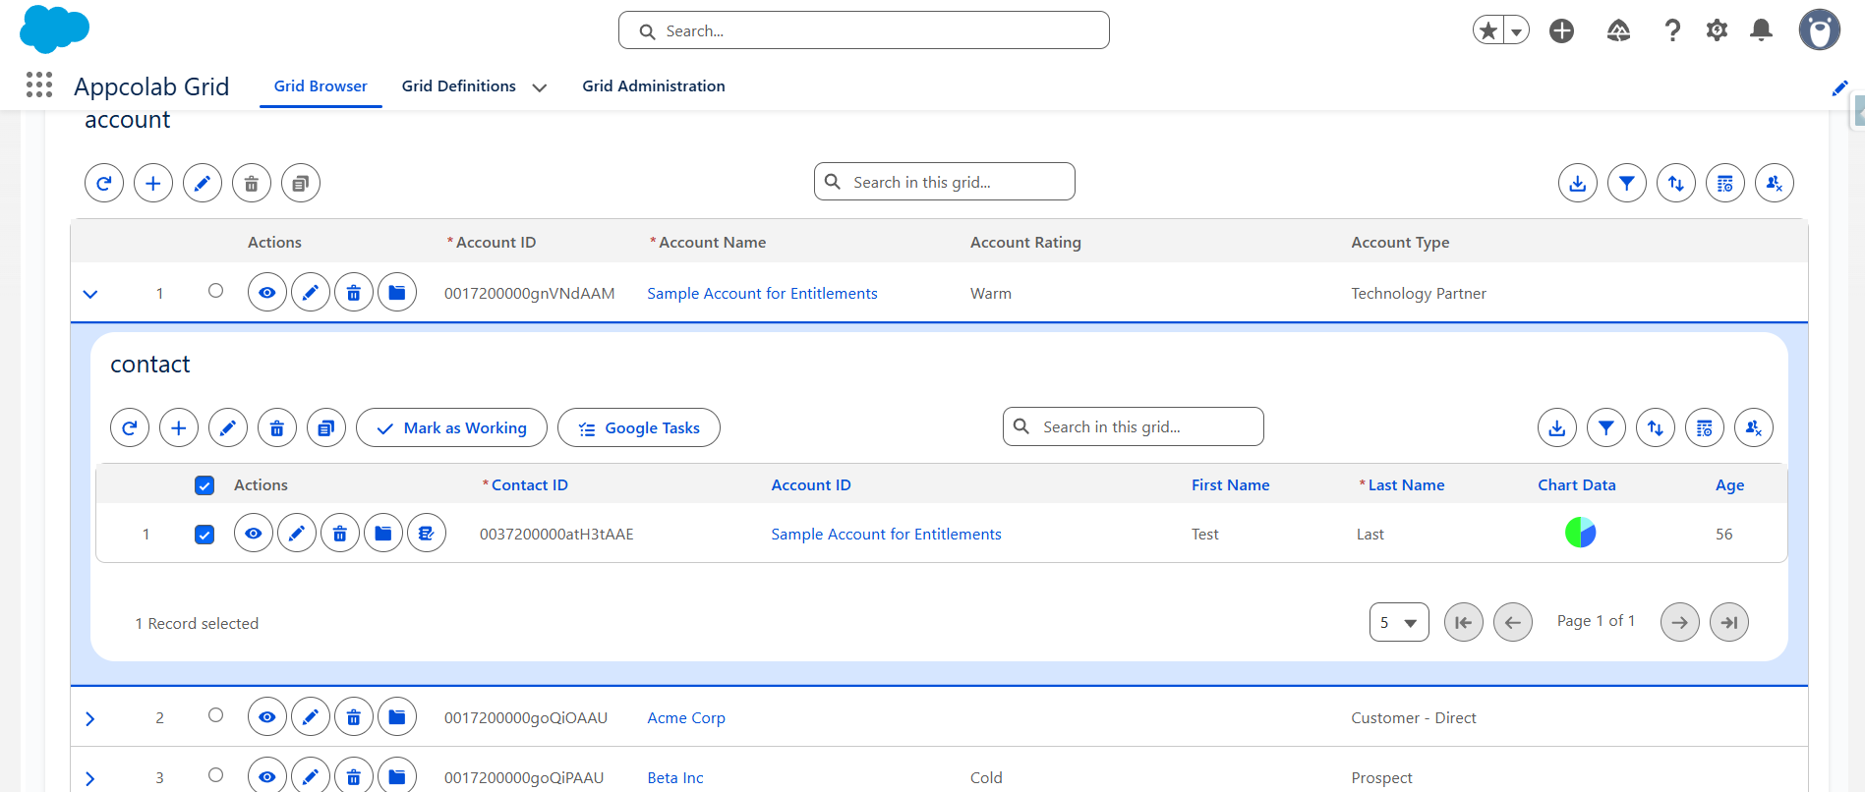This screenshot has height=792, width=1865.
Task: Edit the Sample Account for Entitlements row
Action: (311, 292)
